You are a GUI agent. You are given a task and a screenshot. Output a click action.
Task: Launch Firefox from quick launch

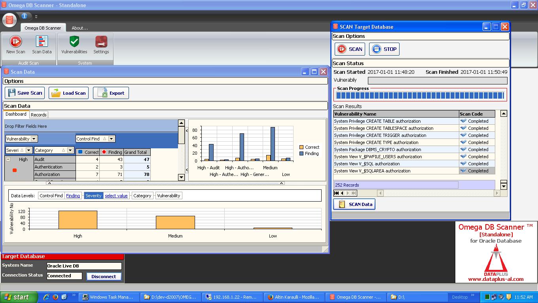(55, 297)
